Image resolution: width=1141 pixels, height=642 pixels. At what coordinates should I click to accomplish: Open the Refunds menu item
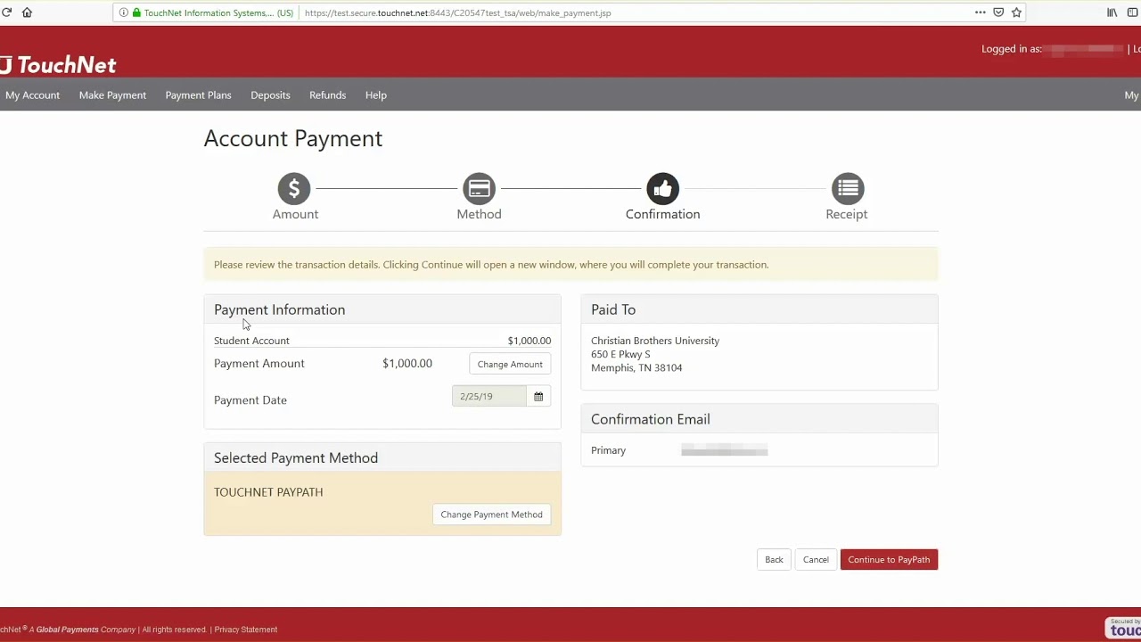click(x=327, y=95)
